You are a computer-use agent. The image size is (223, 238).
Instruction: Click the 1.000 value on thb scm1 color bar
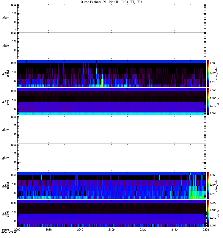tap(213, 90)
